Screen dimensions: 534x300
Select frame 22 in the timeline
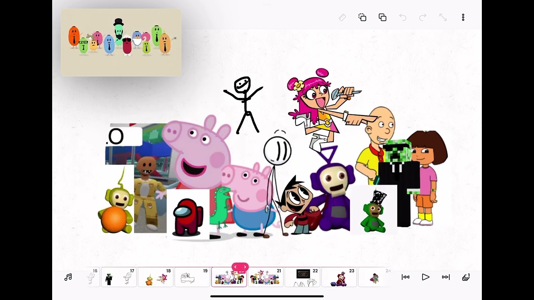pyautogui.click(x=302, y=277)
